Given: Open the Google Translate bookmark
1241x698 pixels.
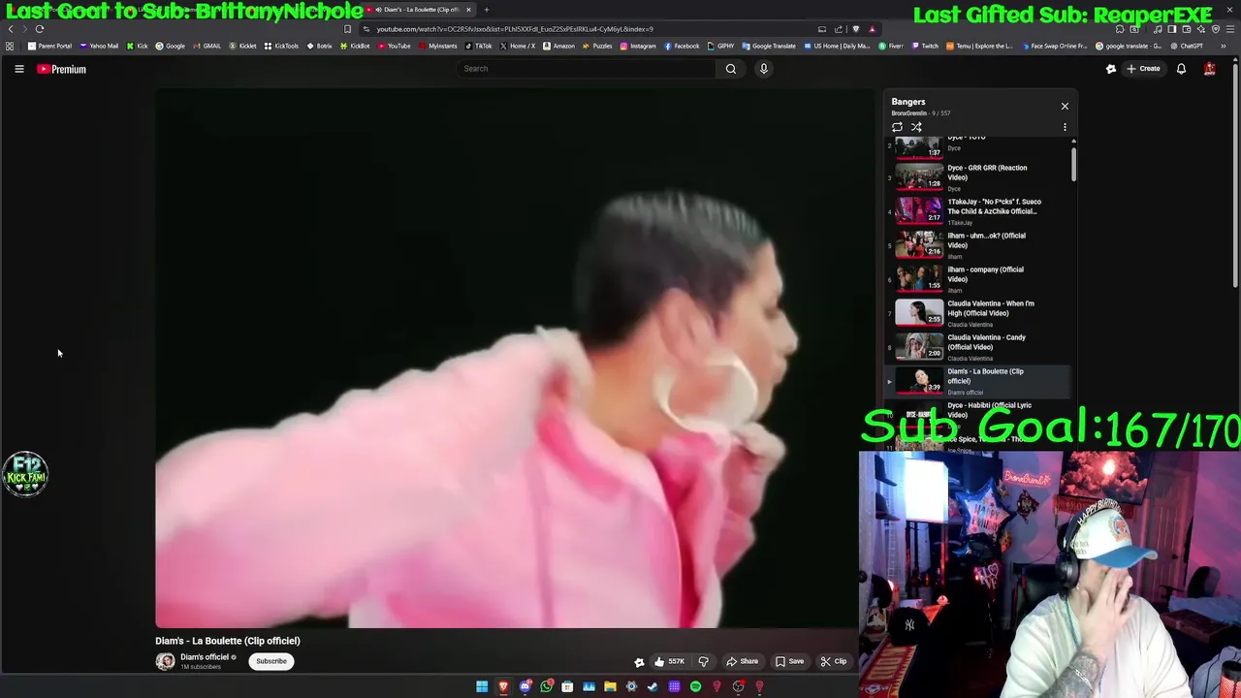Looking at the screenshot, I should (769, 46).
